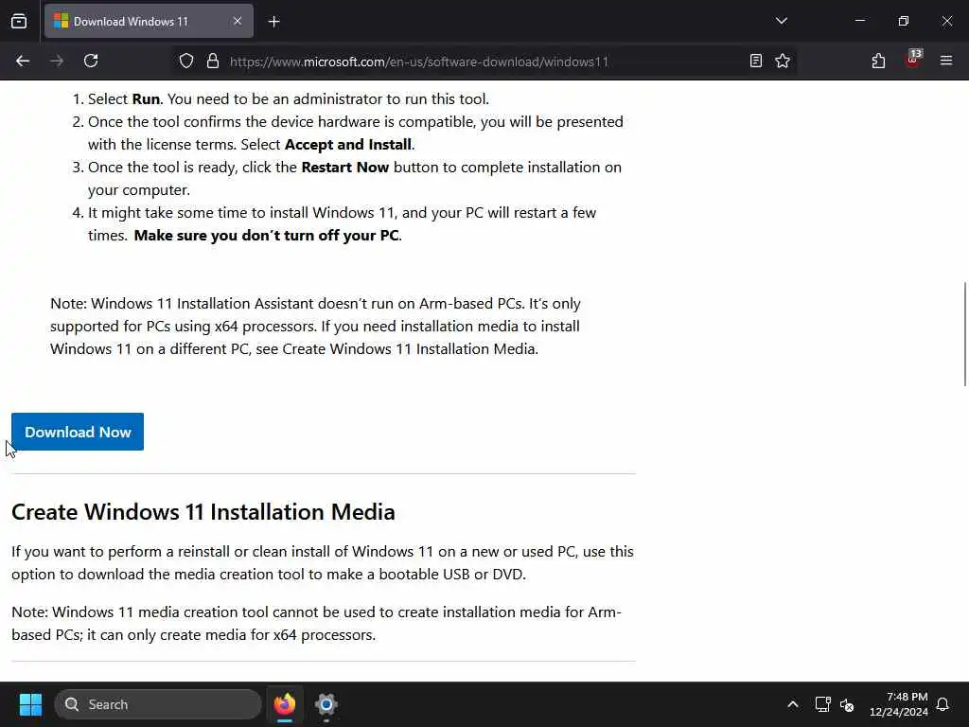Click the bold 'Restart Now' text

344,168
